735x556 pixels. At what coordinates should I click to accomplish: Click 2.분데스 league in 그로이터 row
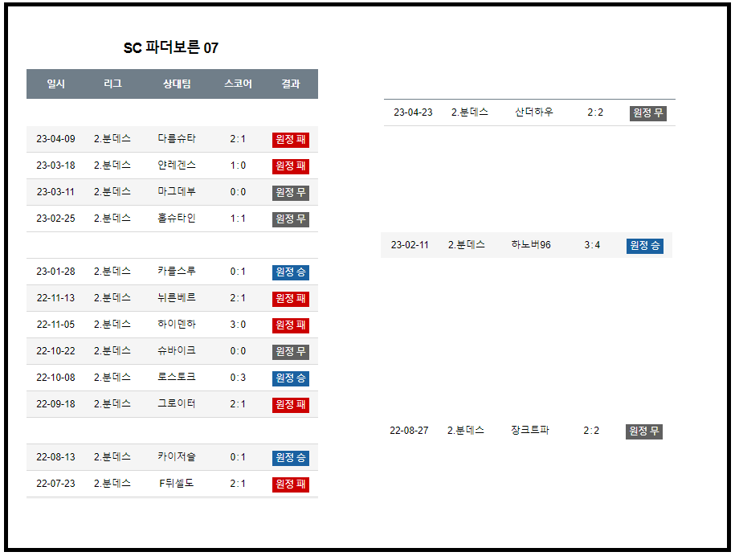point(112,404)
